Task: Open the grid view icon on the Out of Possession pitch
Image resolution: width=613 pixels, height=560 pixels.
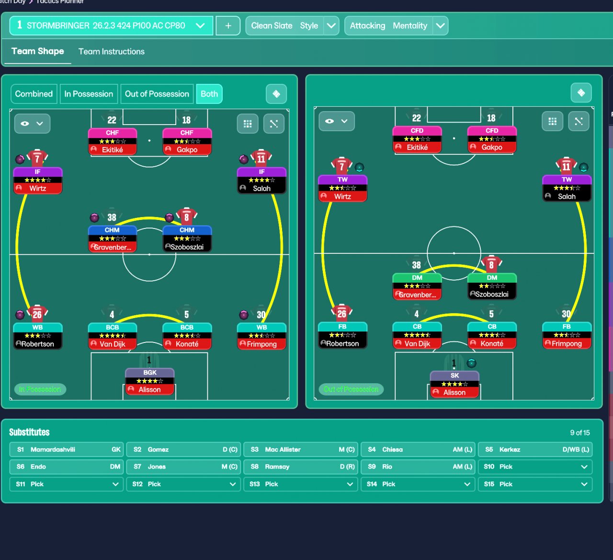Action: [552, 121]
